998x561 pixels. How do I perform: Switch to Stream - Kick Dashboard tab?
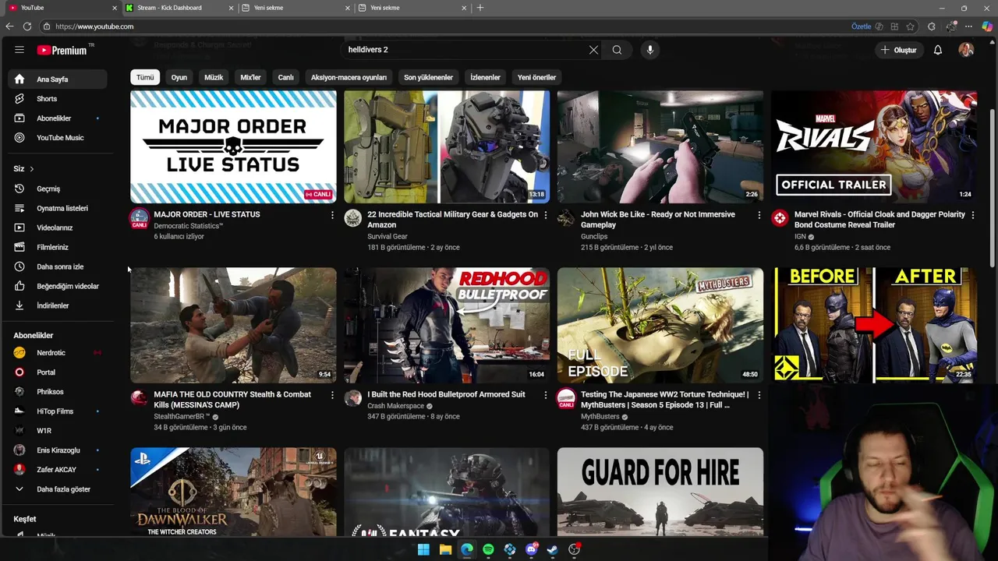pyautogui.click(x=178, y=8)
